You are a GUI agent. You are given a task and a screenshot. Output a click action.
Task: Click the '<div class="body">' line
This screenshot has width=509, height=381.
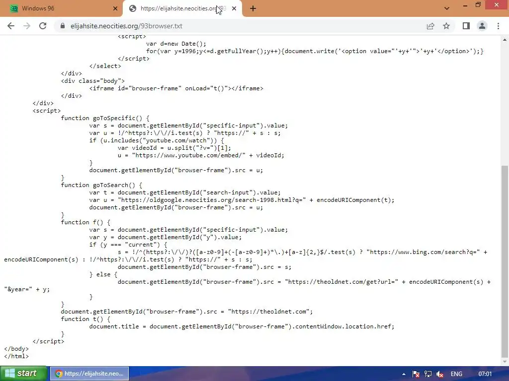pyautogui.click(x=92, y=81)
